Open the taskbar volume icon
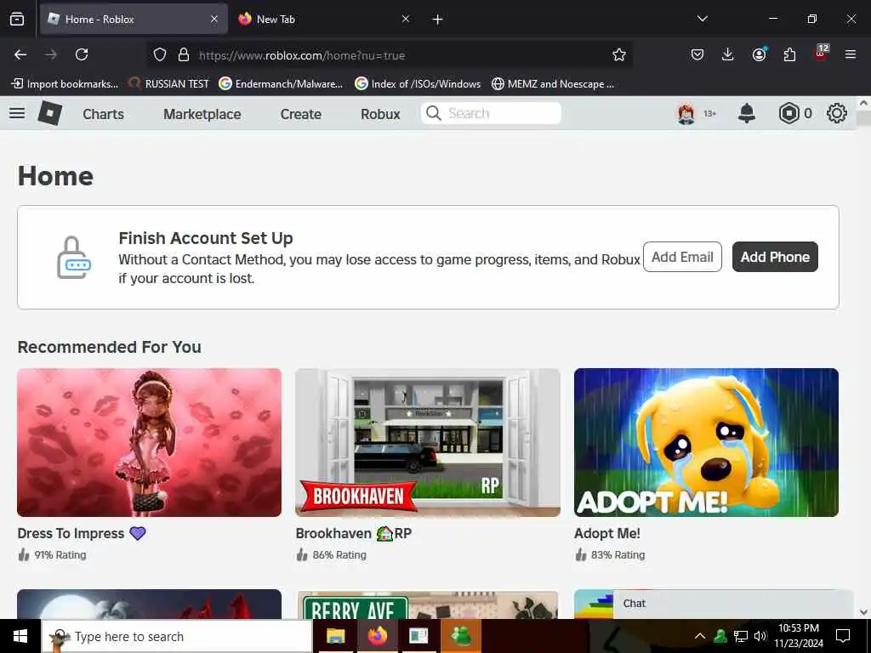 (760, 636)
